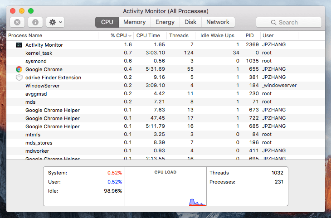The image size is (331, 218).
Task: Sort by User column header
Action: coord(279,35)
